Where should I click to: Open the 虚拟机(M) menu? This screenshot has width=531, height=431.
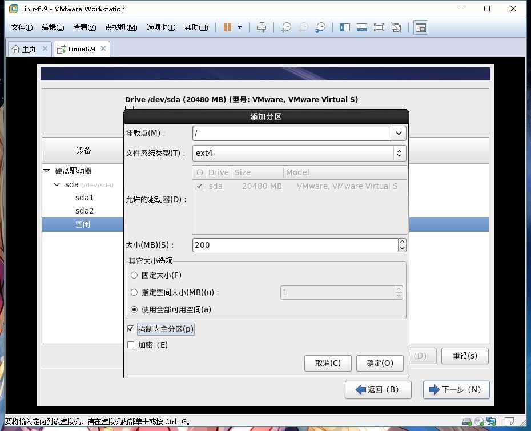coord(121,27)
